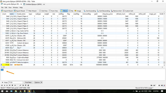Expand the Options dropdown arrow
Image resolution: width=166 pixels, height=93 pixels.
41,82
